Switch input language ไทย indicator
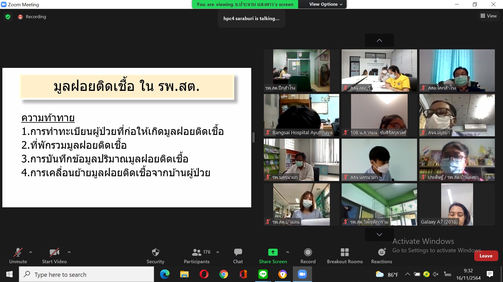Viewport: 503px width, 282px height. pos(447,274)
